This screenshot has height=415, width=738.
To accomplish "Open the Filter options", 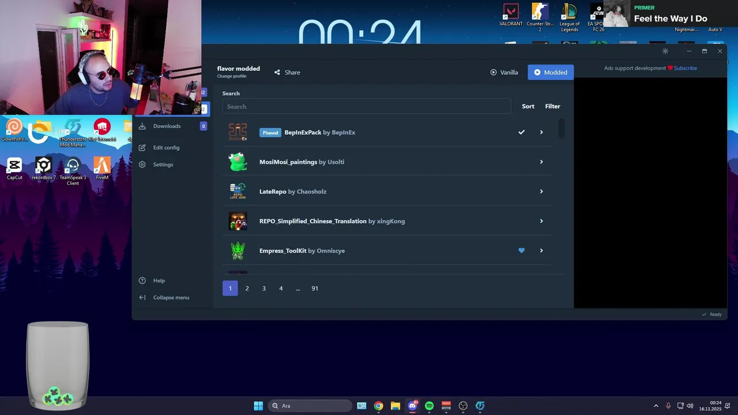I will click(x=552, y=107).
